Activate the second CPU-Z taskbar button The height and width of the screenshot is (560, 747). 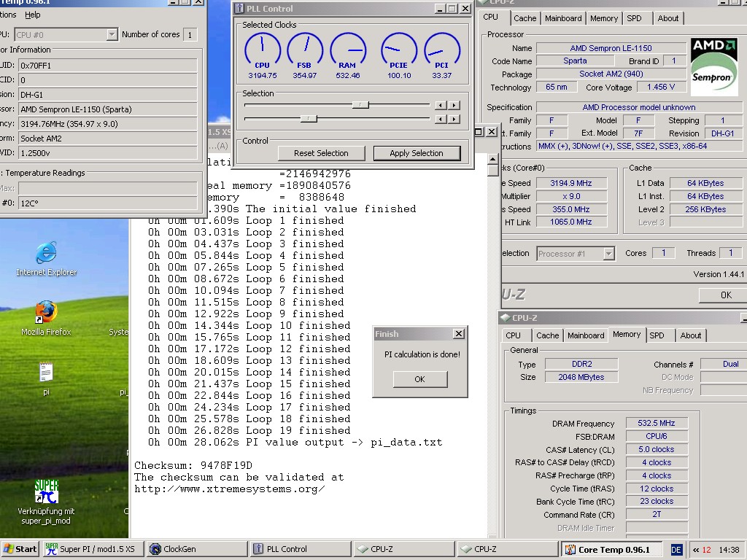(508, 549)
